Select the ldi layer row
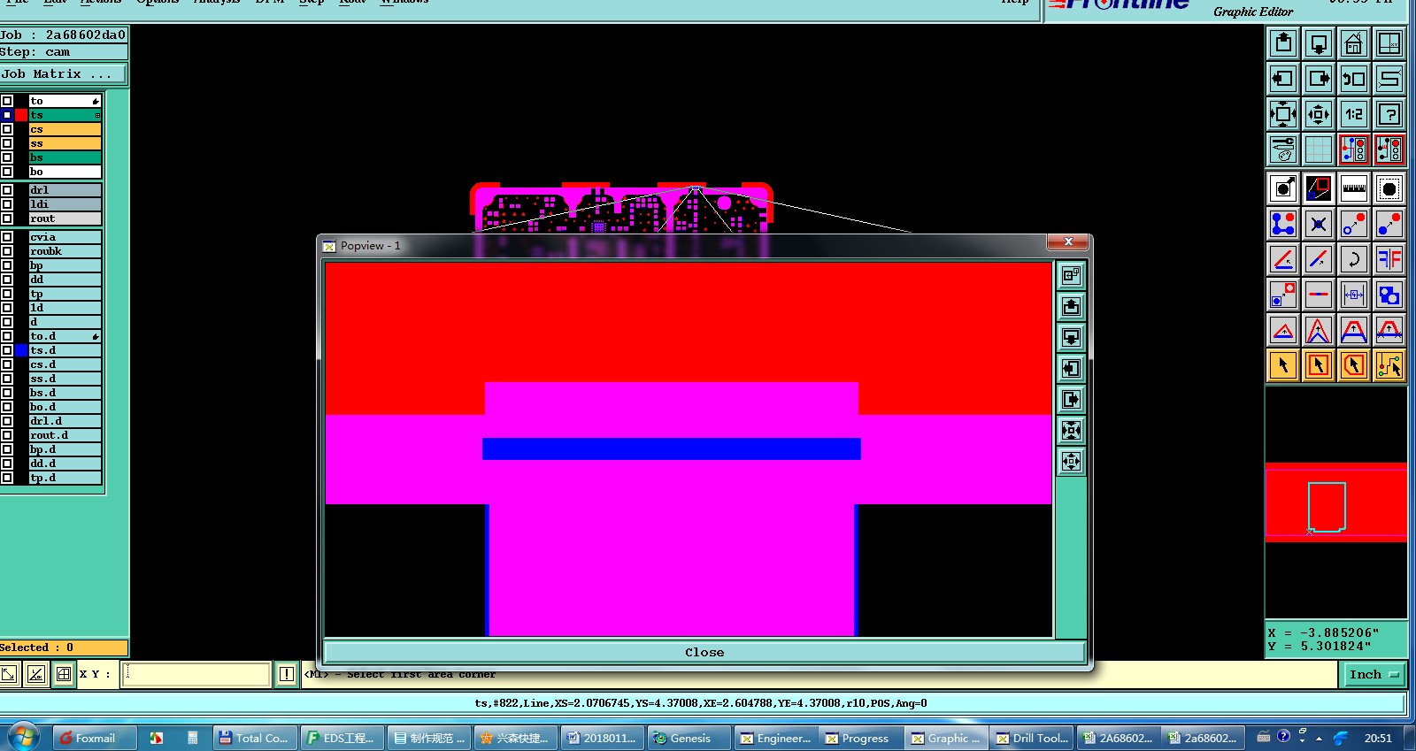 click(x=65, y=204)
